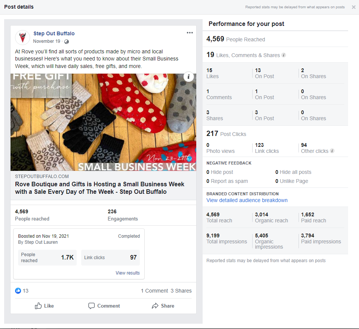Click the 9,199 Total impressions stat

227,238
